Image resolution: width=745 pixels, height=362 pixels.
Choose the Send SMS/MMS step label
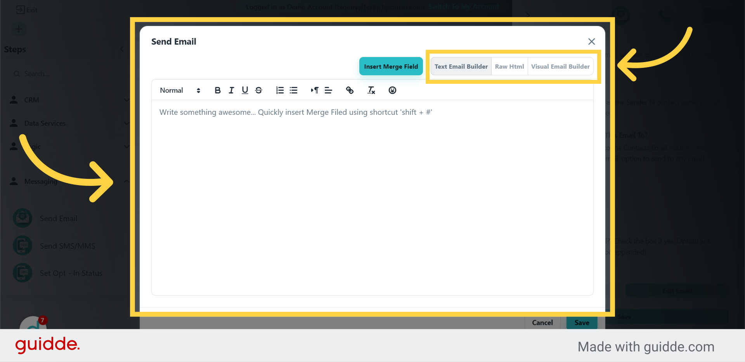point(68,246)
